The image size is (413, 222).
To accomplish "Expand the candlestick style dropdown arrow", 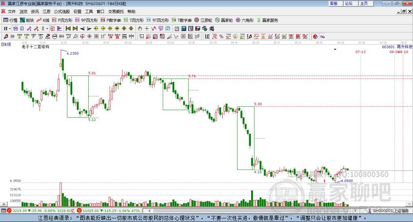I will tap(47, 29).
